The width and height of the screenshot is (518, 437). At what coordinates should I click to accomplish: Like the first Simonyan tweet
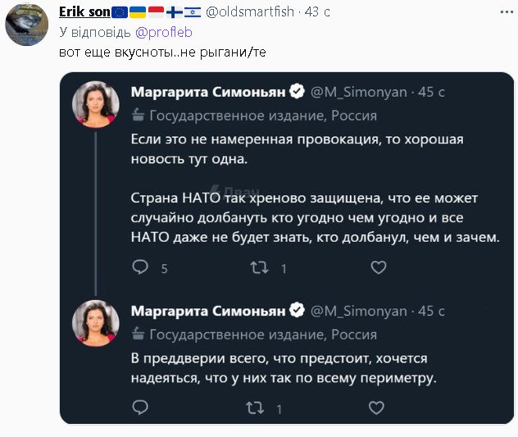point(378,267)
